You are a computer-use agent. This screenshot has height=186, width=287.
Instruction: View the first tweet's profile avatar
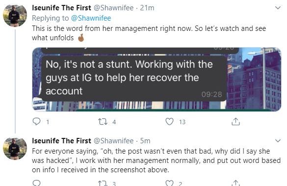[15, 15]
